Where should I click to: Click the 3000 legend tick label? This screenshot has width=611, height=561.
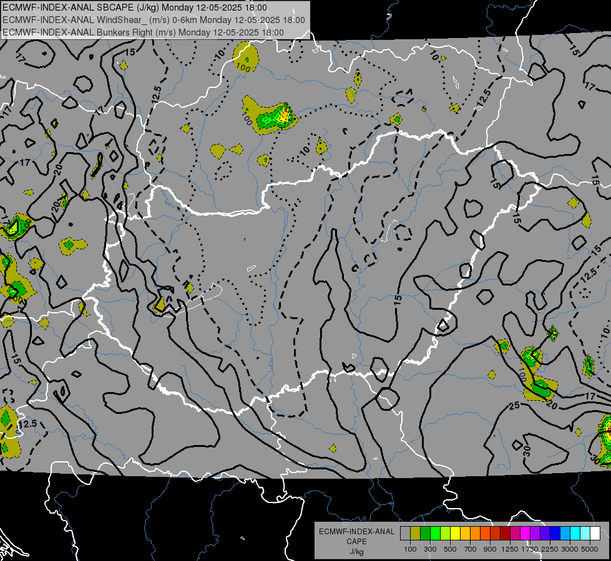570,549
